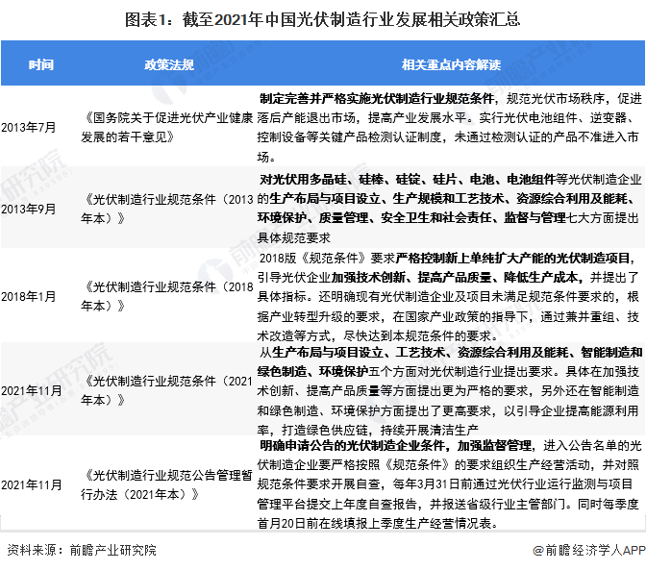Click the 《光伏制造行业规范条件（2013年本）》 policy cell
This screenshot has height=570, width=646.
pos(167,209)
